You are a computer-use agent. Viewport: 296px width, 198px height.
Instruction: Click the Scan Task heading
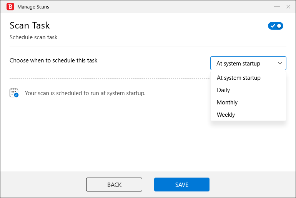pyautogui.click(x=30, y=25)
